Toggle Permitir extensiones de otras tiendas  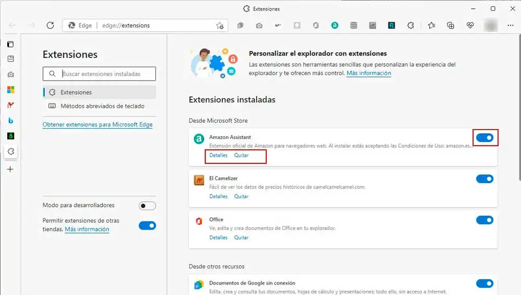[x=147, y=226]
